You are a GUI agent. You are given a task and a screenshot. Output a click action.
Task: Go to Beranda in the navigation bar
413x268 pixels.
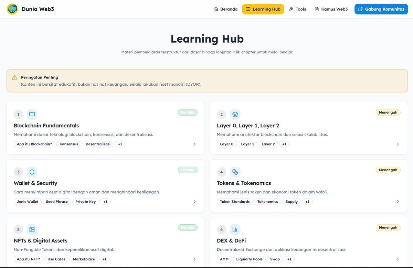click(225, 9)
